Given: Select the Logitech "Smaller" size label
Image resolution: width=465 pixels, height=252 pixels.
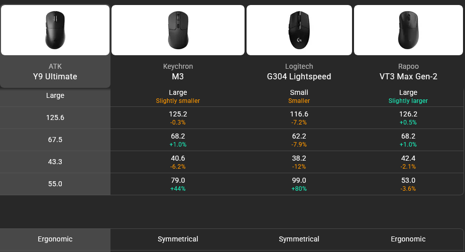Looking at the screenshot, I should tap(299, 101).
